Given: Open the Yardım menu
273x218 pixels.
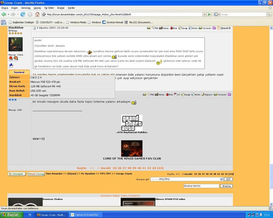Looking at the screenshot, I should (71, 8).
